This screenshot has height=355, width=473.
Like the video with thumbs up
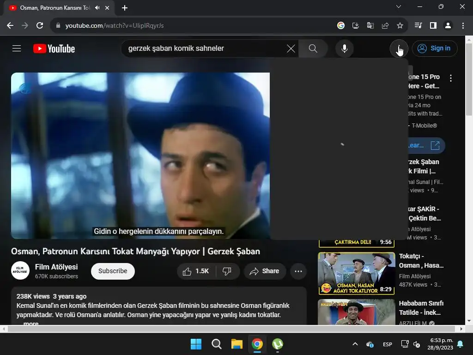[x=196, y=271]
